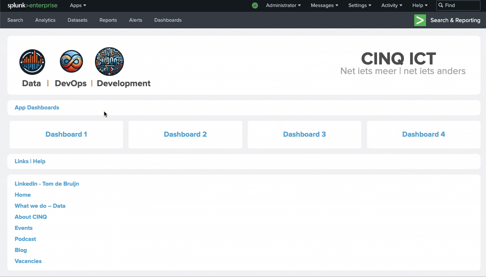Switch to the Datasets tab
Image resolution: width=486 pixels, height=277 pixels.
pyautogui.click(x=77, y=20)
